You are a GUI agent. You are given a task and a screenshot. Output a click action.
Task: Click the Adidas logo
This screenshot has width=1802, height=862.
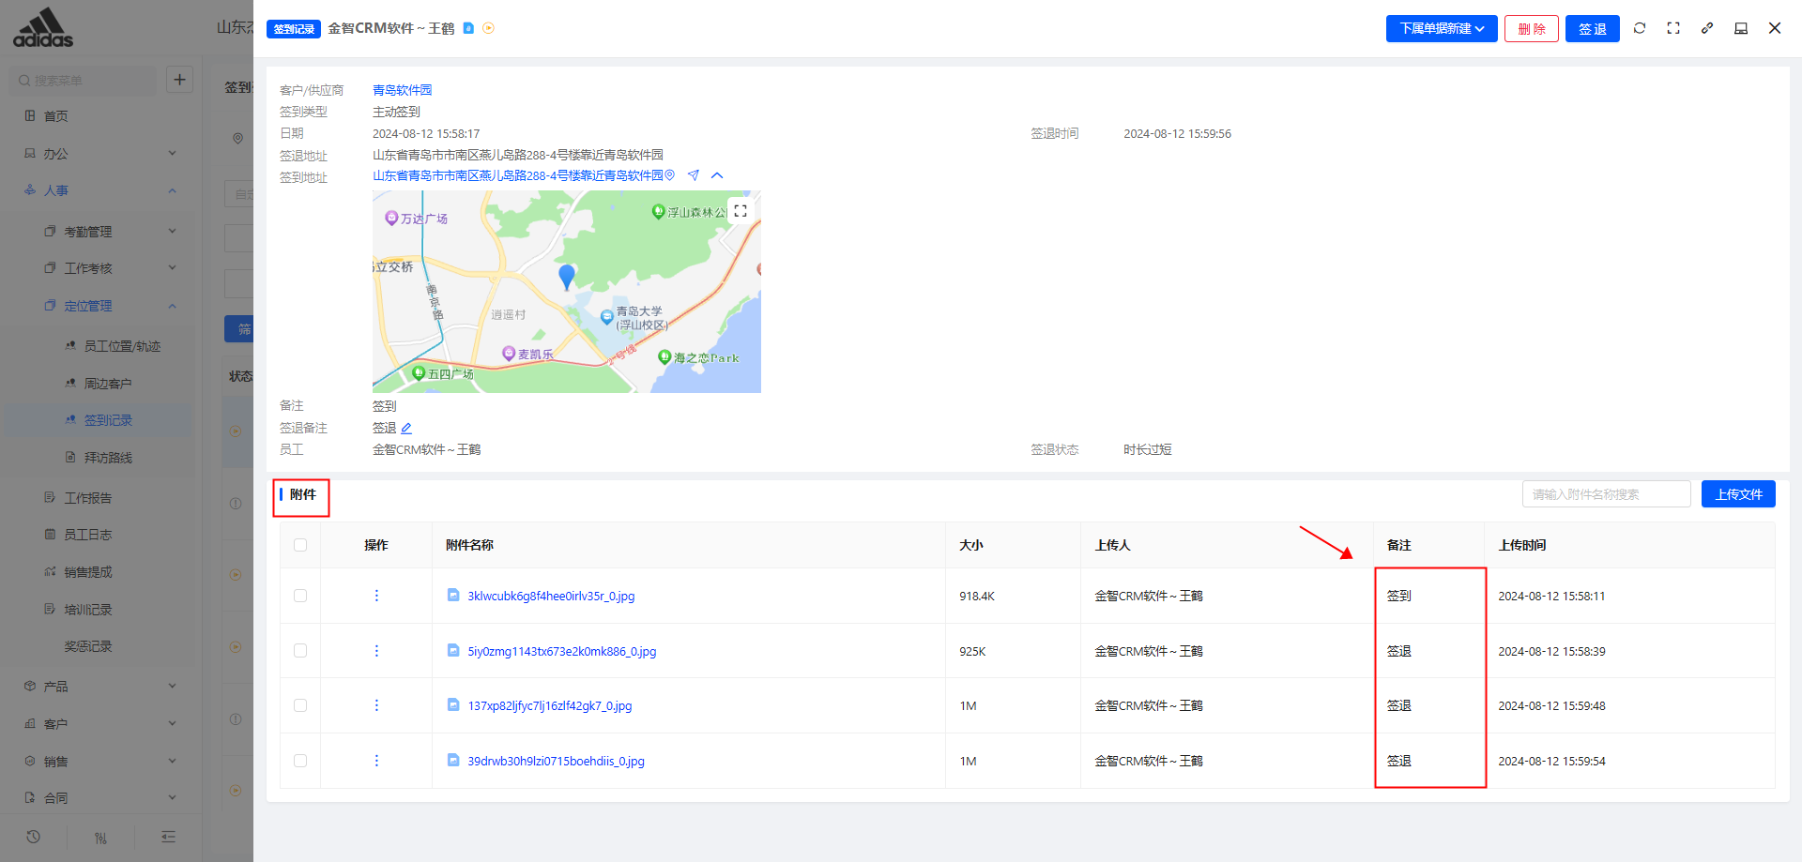[43, 28]
